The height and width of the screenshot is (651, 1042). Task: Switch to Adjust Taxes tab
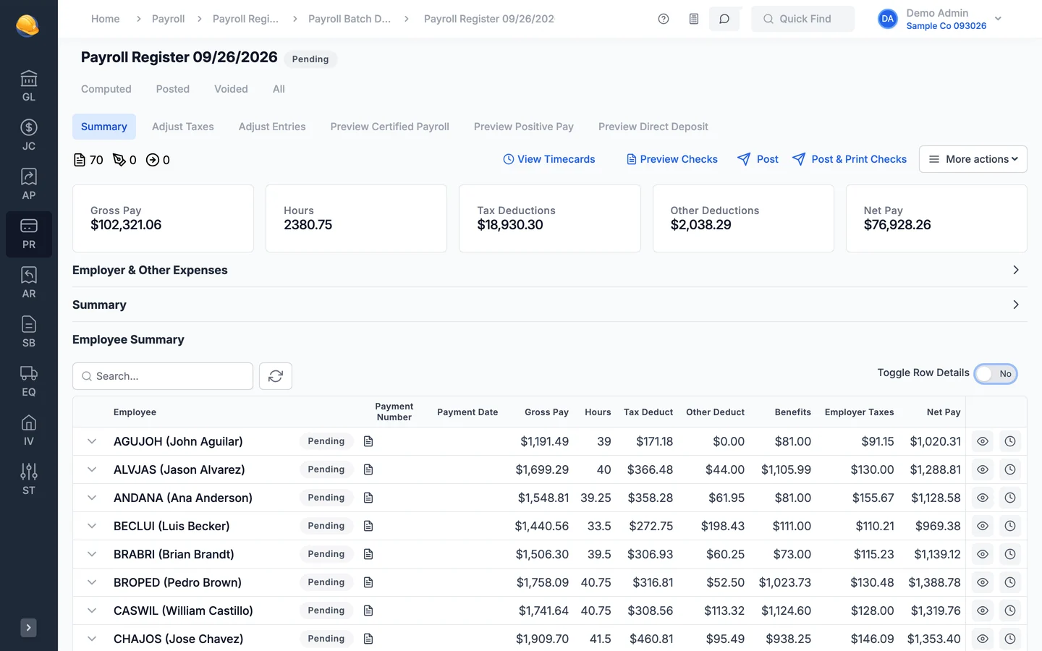tap(183, 127)
